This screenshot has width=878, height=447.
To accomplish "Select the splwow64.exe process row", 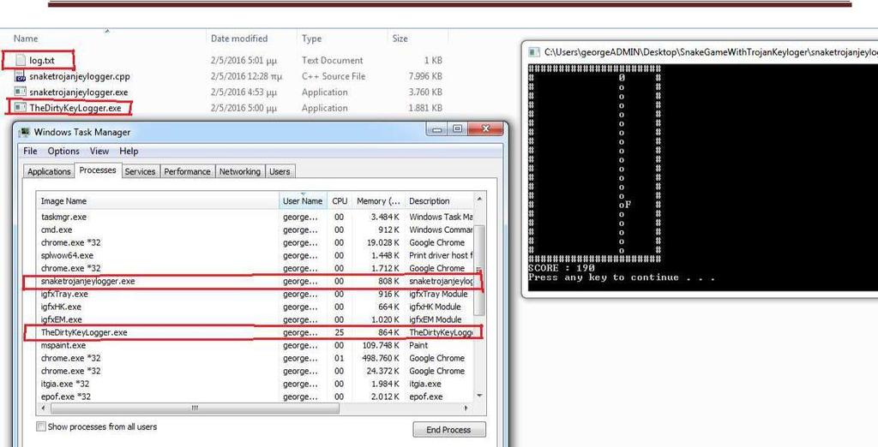I will click(255, 255).
